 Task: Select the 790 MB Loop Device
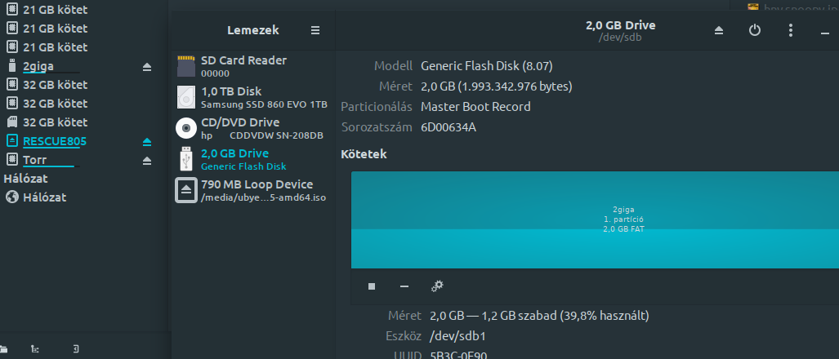pyautogui.click(x=252, y=190)
